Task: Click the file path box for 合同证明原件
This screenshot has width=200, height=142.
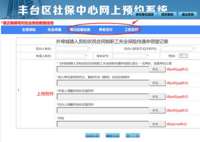Action: [103, 83]
